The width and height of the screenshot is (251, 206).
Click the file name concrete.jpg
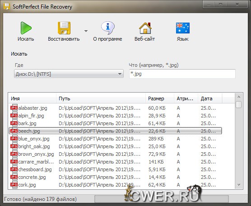pos(32,178)
